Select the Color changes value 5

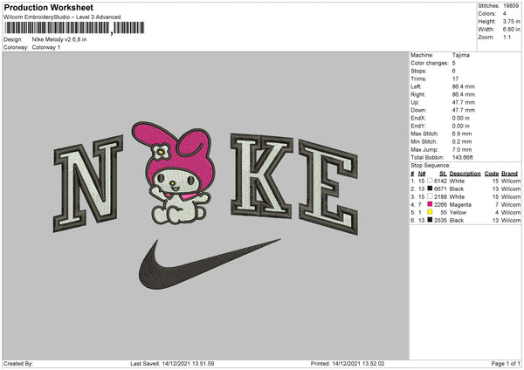click(454, 63)
